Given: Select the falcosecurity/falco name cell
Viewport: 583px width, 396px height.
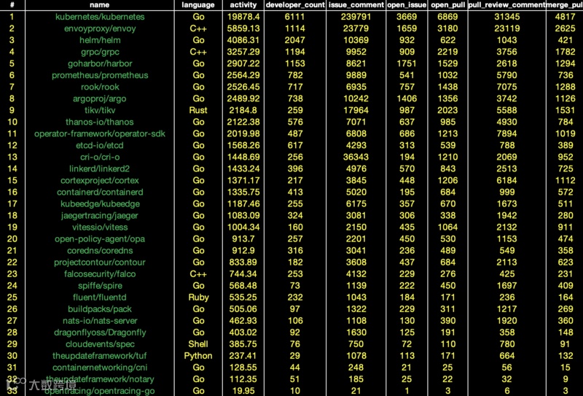Looking at the screenshot, I should coord(100,274).
